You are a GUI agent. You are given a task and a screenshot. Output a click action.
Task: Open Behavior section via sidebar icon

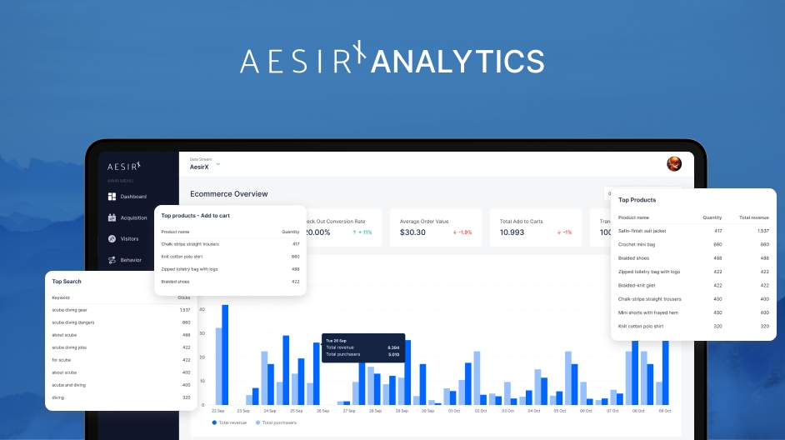pos(112,260)
